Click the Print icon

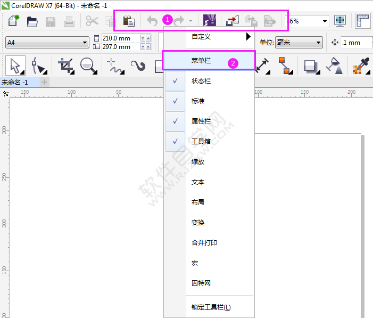point(69,21)
